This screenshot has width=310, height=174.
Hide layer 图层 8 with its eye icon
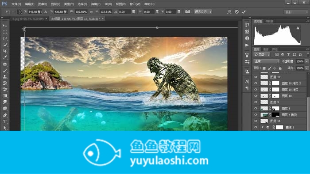pos(256,108)
